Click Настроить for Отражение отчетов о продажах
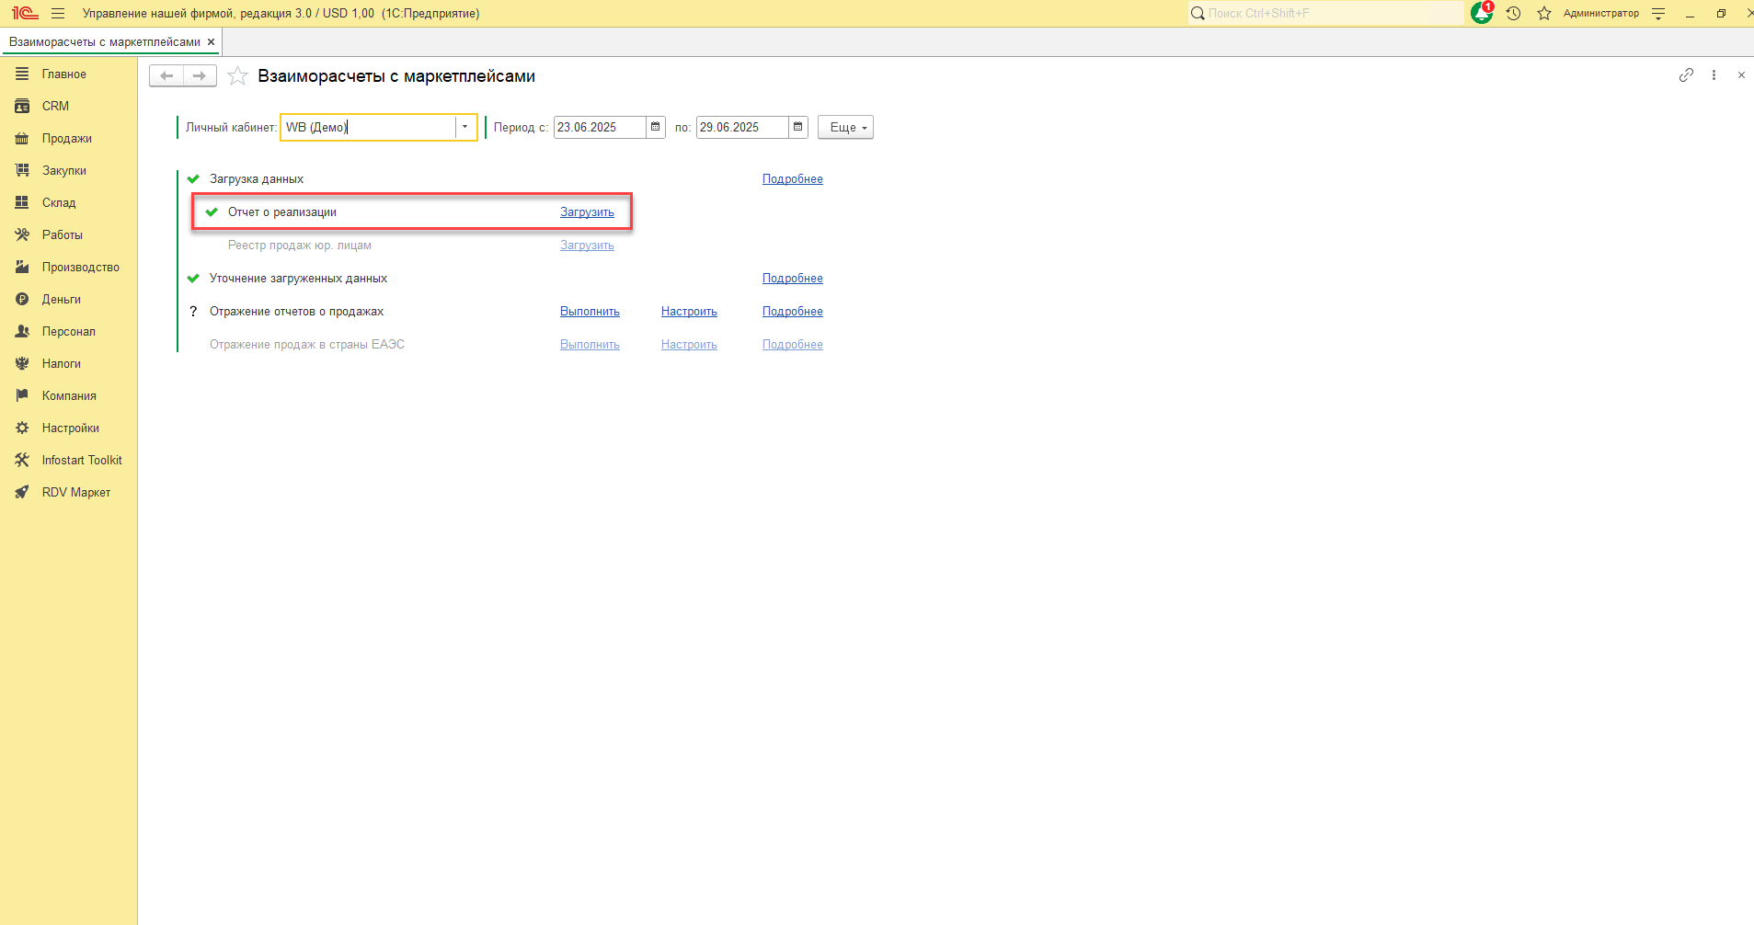The image size is (1754, 925). click(689, 311)
